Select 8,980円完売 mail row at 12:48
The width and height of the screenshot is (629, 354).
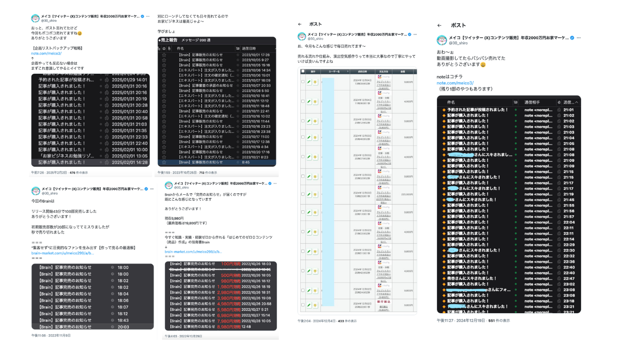[221, 326]
